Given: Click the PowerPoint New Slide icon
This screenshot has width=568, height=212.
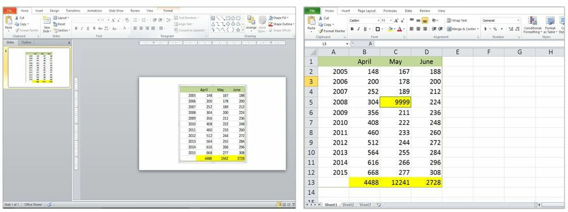Looking at the screenshot, I should point(47,21).
